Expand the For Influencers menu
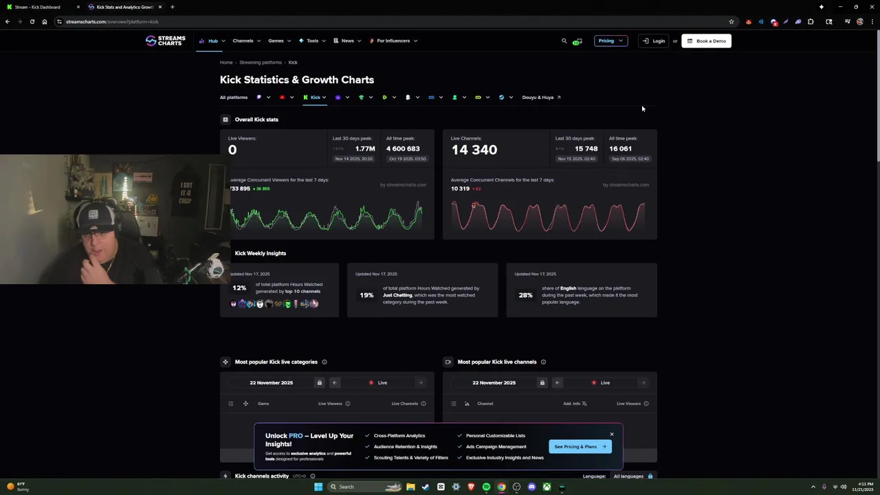 coord(393,41)
